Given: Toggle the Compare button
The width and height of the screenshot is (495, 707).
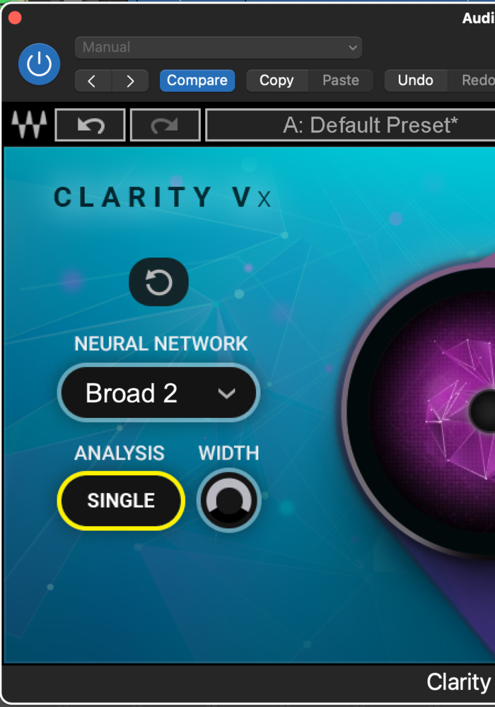Looking at the screenshot, I should [x=197, y=81].
